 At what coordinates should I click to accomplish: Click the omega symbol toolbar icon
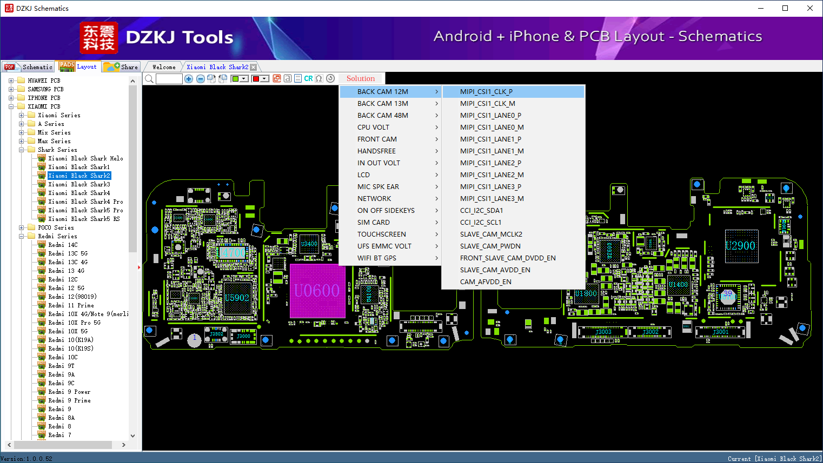(319, 78)
